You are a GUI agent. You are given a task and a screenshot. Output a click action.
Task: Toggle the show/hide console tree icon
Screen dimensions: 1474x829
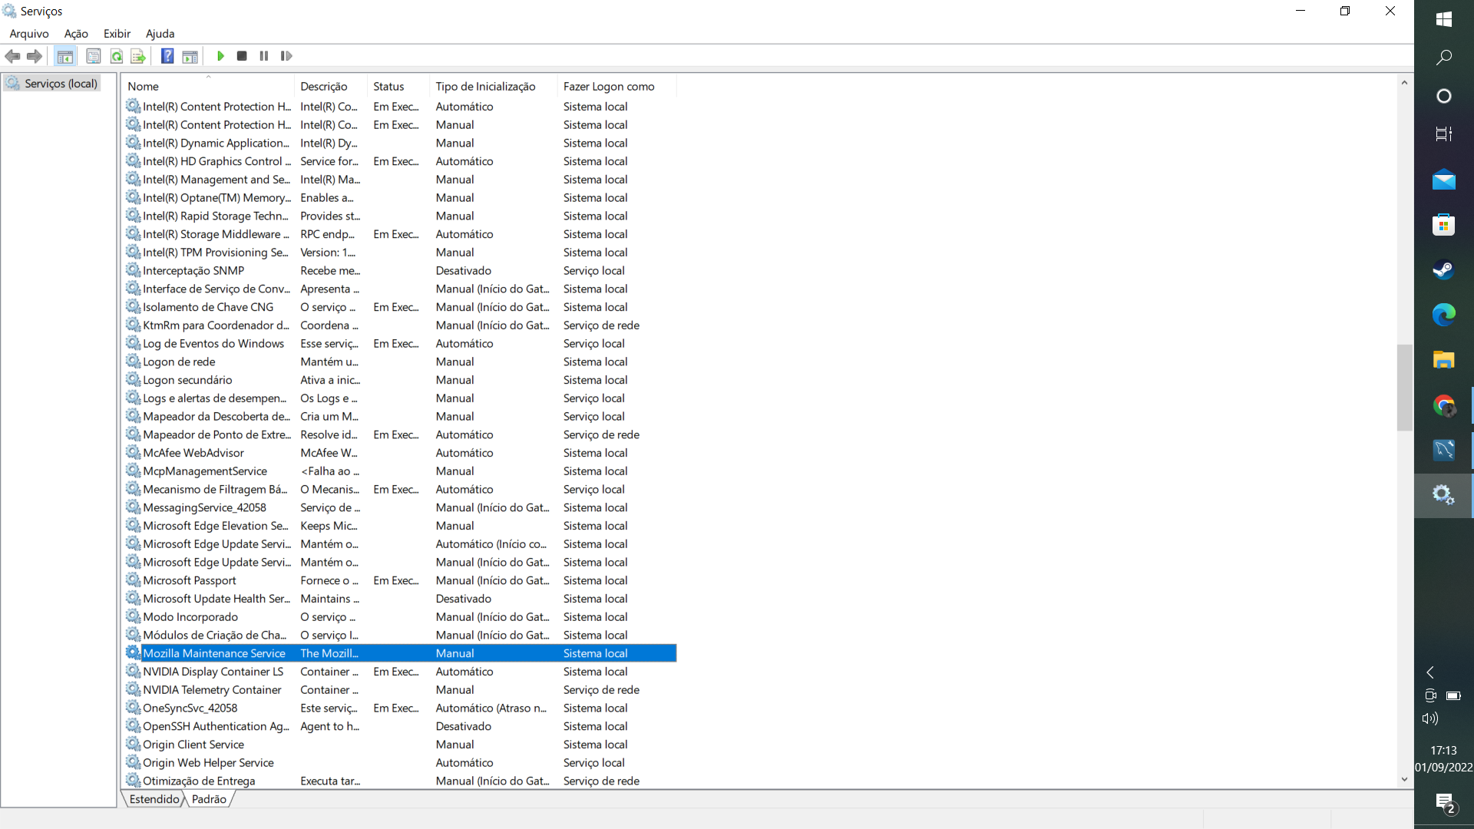[65, 56]
